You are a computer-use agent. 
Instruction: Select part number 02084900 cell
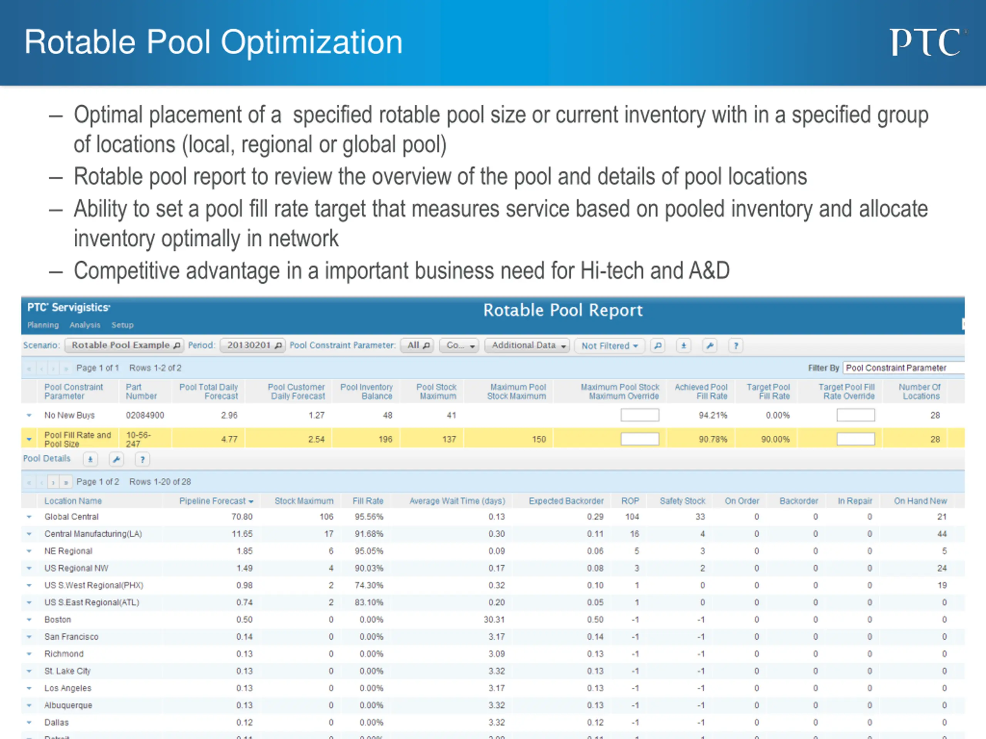point(145,415)
